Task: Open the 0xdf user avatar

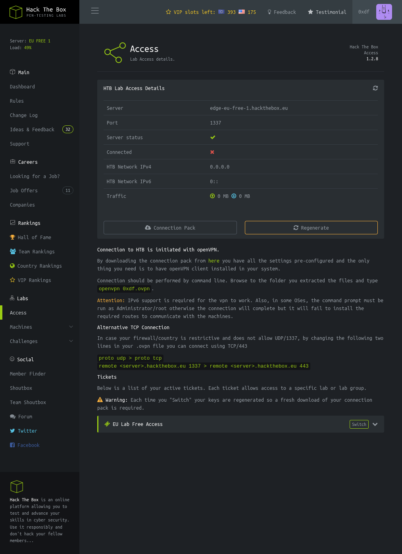Action: [x=384, y=12]
